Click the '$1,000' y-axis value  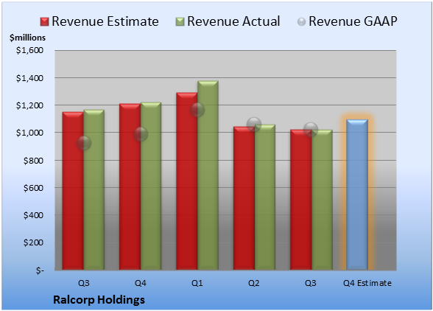(x=29, y=133)
